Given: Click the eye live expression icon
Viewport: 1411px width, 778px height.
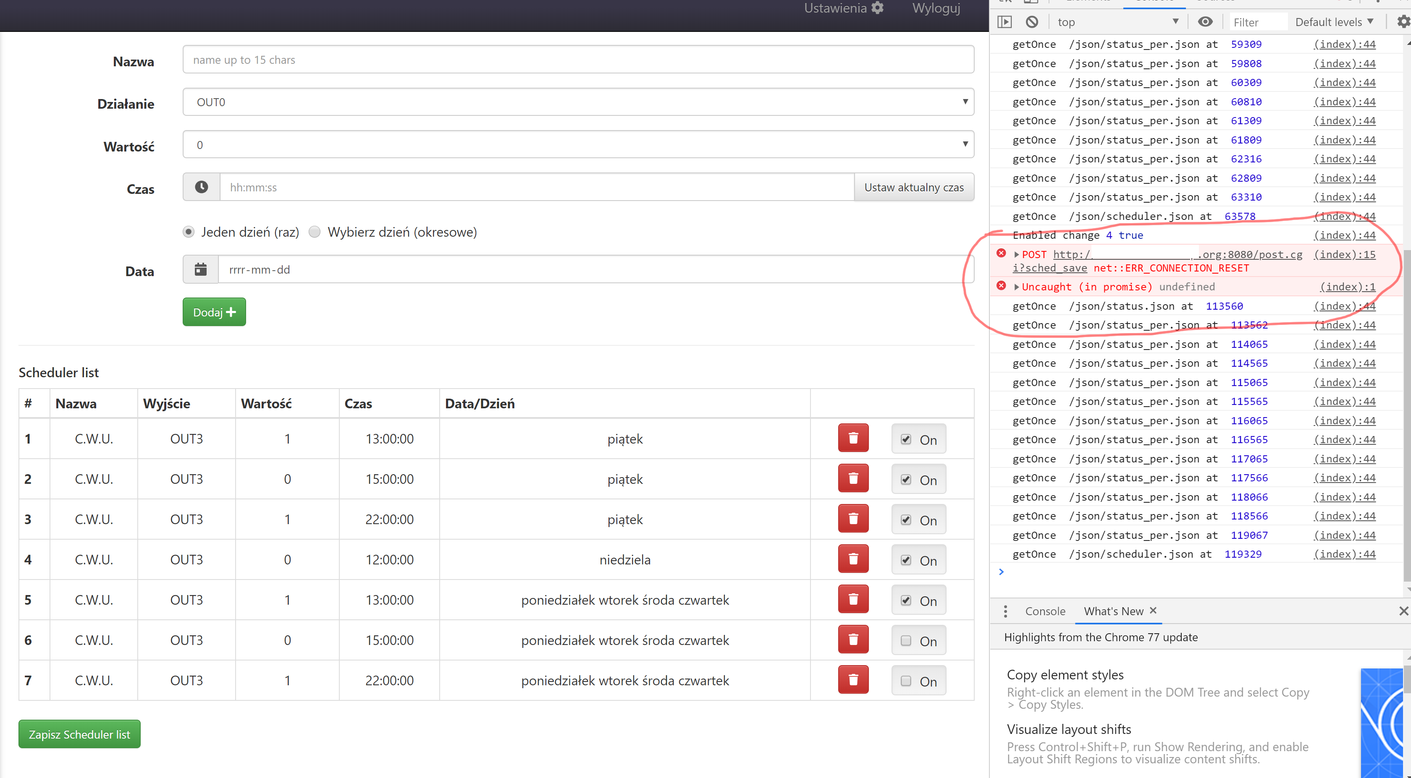Looking at the screenshot, I should click(x=1205, y=22).
